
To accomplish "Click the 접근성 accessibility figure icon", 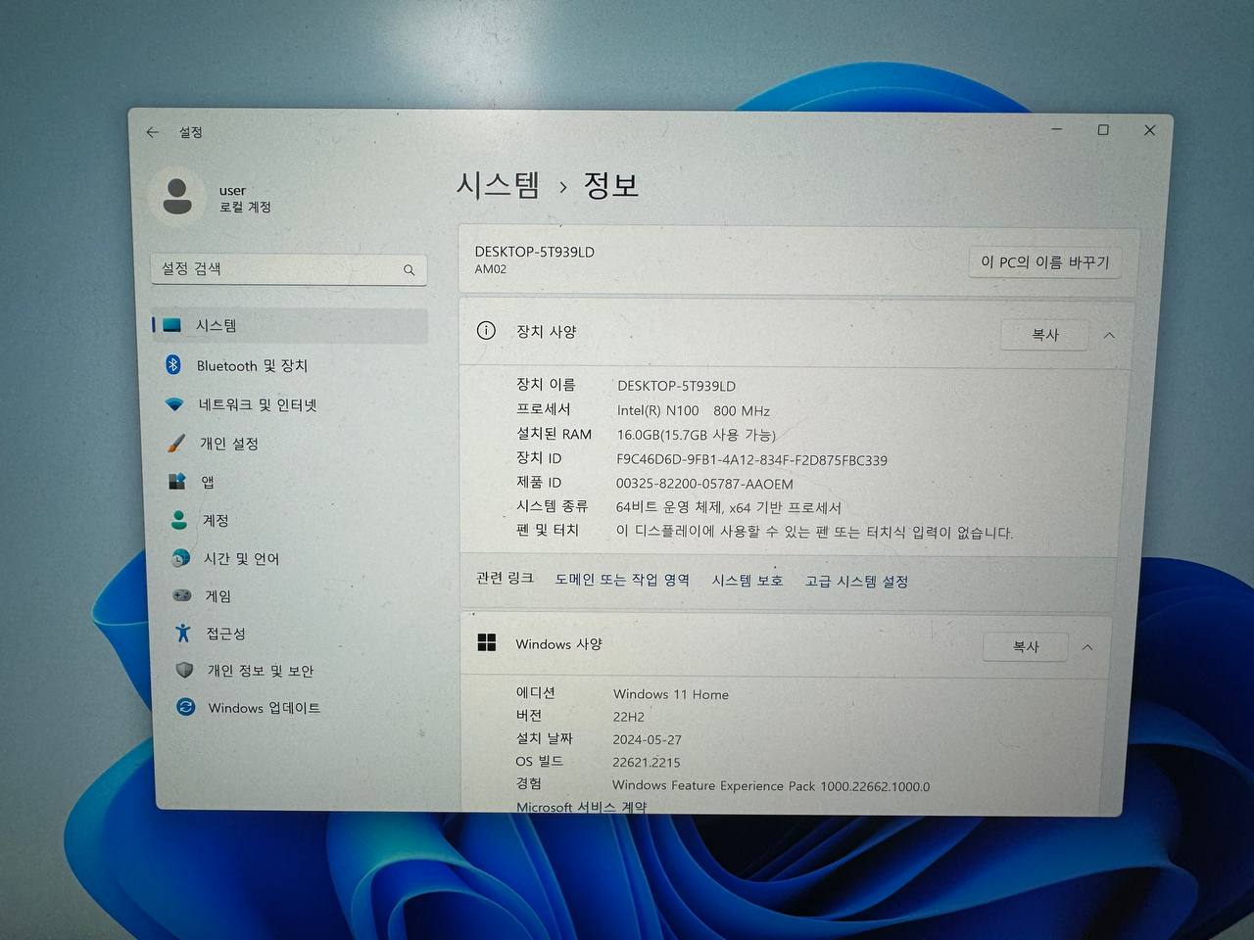I will tap(183, 634).
